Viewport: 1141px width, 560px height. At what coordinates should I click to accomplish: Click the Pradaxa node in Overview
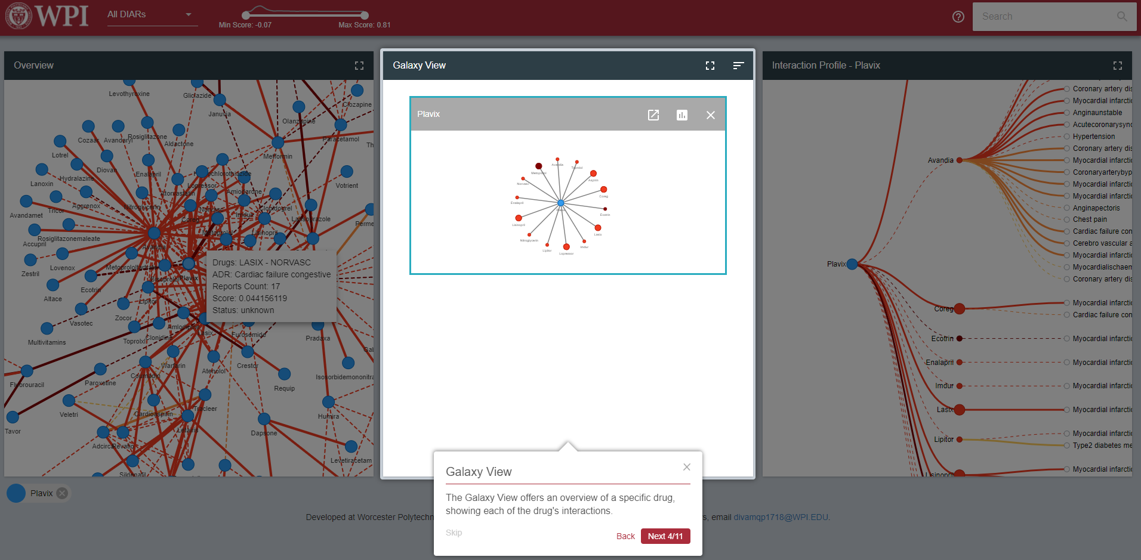[318, 325]
